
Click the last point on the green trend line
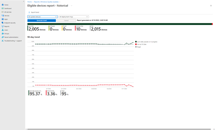click(133, 42)
